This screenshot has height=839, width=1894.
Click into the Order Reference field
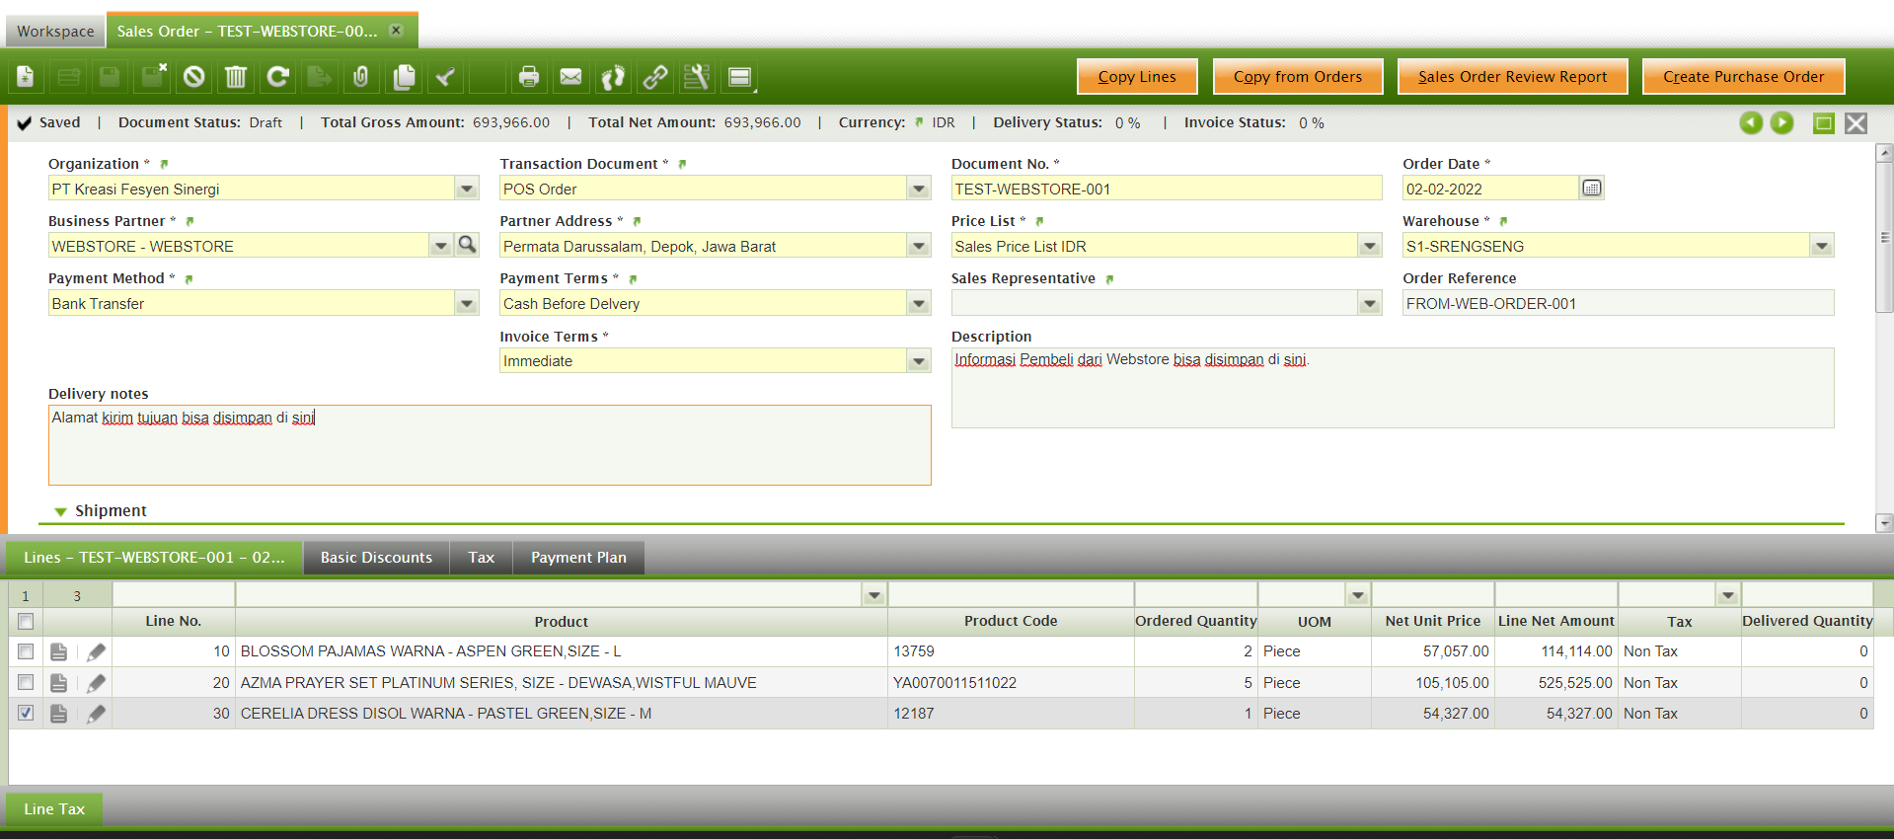pos(1617,304)
